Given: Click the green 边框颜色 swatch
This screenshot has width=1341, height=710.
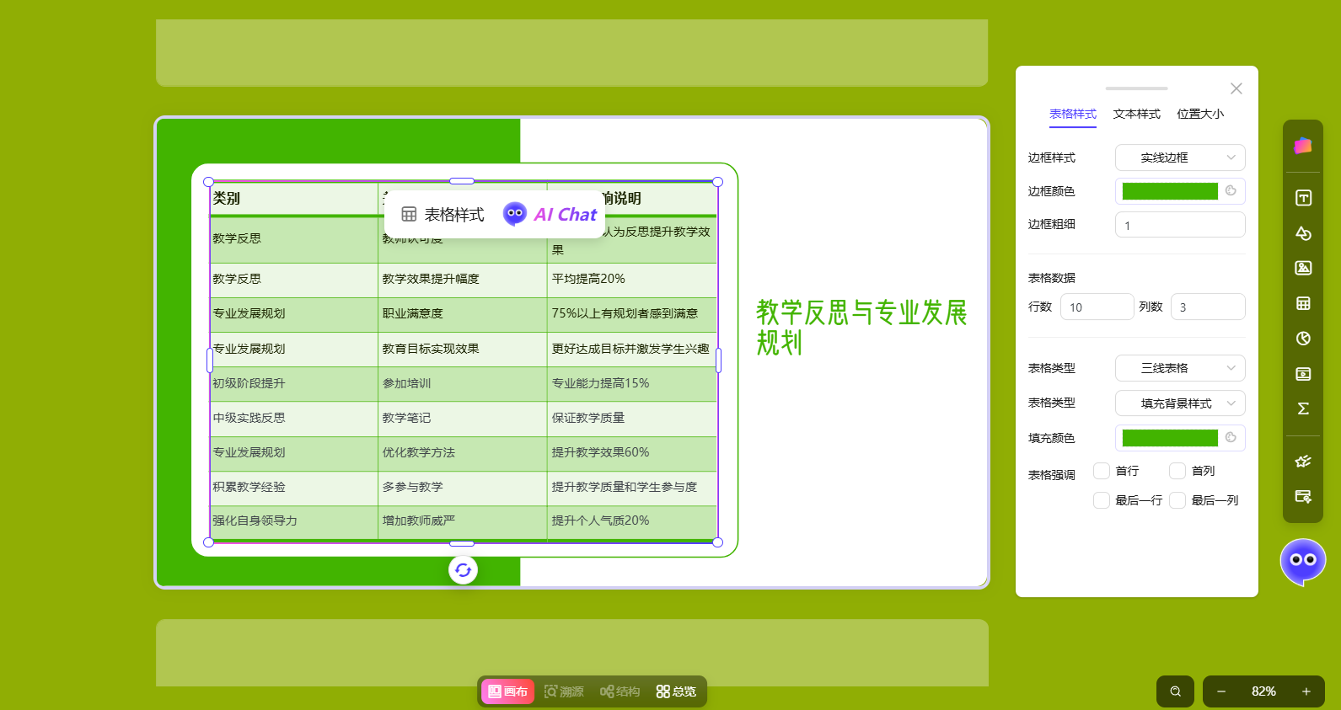Looking at the screenshot, I should coord(1170,191).
